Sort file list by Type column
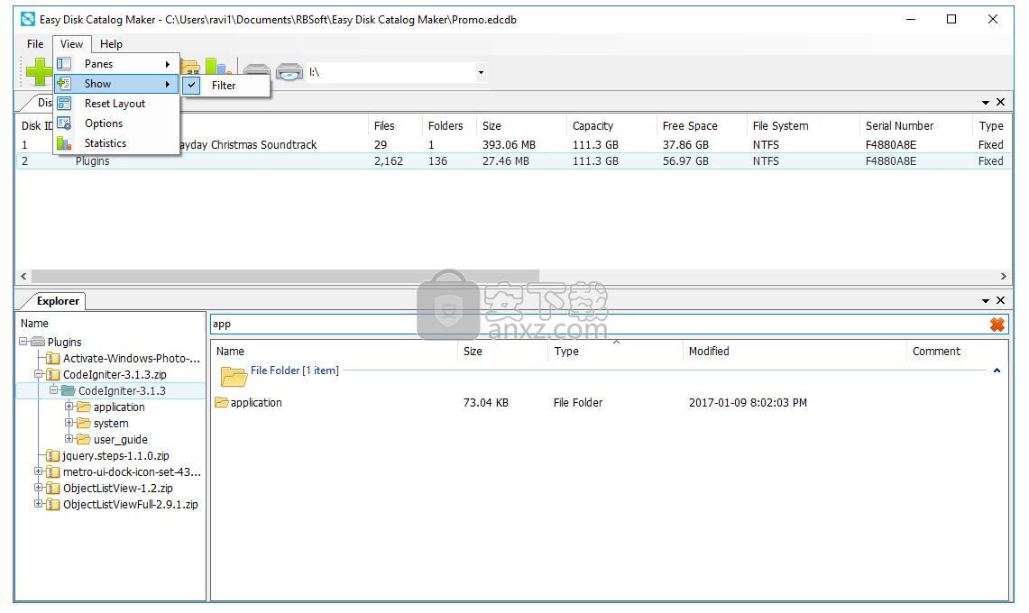1029x613 pixels. pyautogui.click(x=615, y=352)
